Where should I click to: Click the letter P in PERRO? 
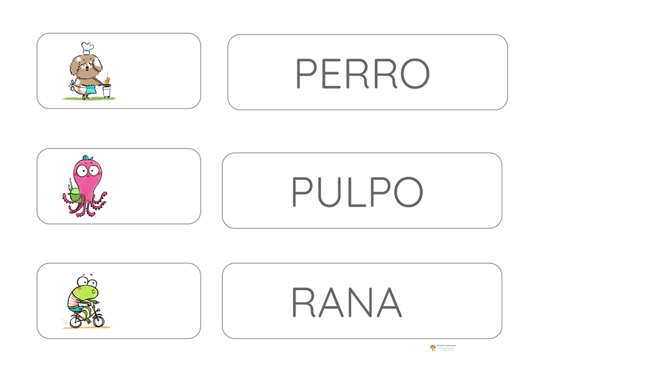point(306,74)
